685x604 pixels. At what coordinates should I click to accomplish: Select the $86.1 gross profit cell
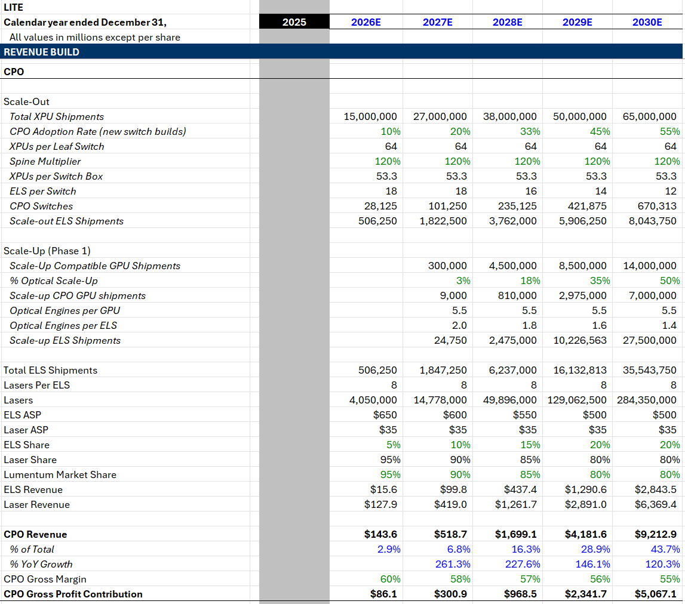click(x=383, y=594)
